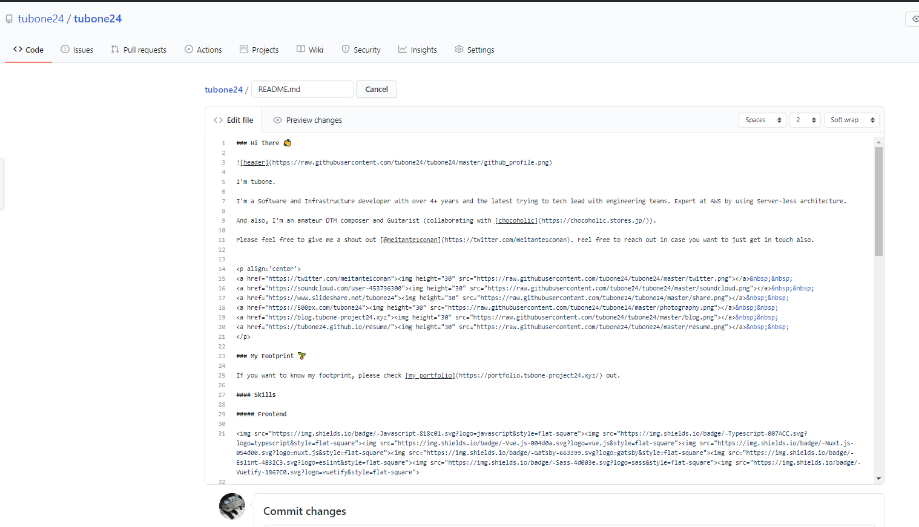The image size is (919, 527).
Task: Open the Security shield icon
Action: click(x=345, y=50)
